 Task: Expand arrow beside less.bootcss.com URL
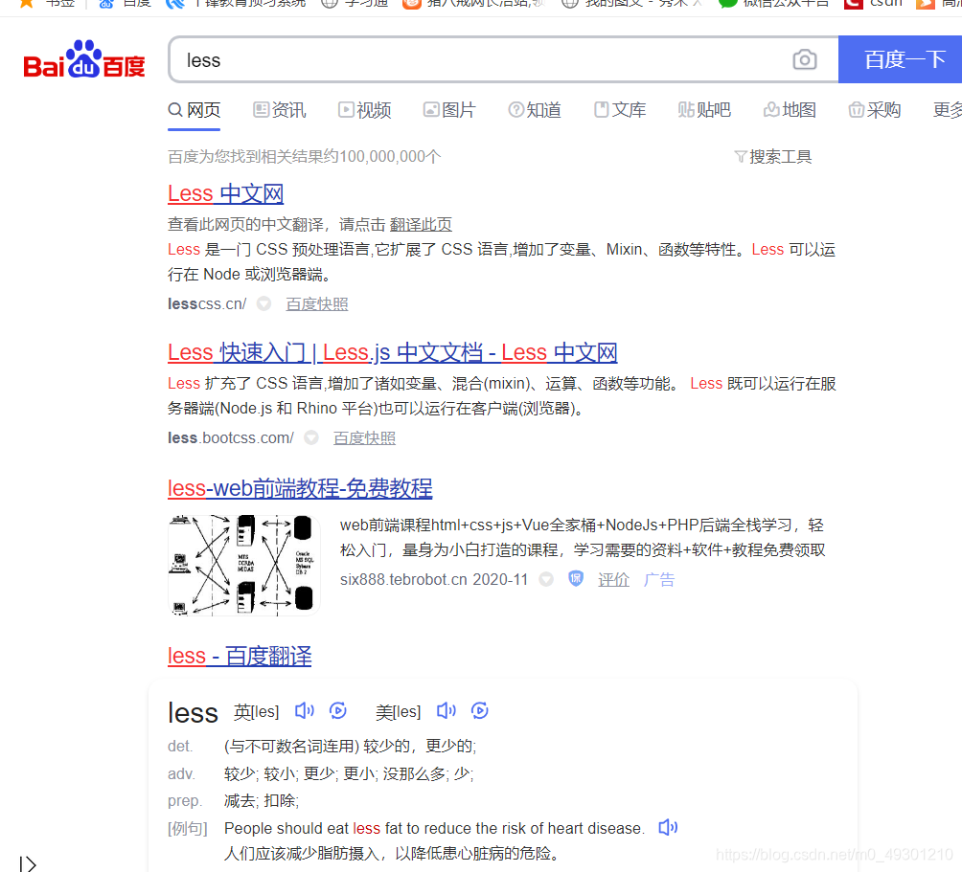click(311, 437)
